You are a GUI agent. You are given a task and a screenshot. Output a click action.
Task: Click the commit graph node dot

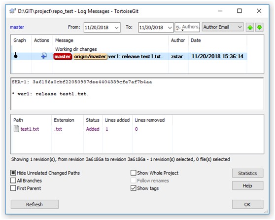16,56
